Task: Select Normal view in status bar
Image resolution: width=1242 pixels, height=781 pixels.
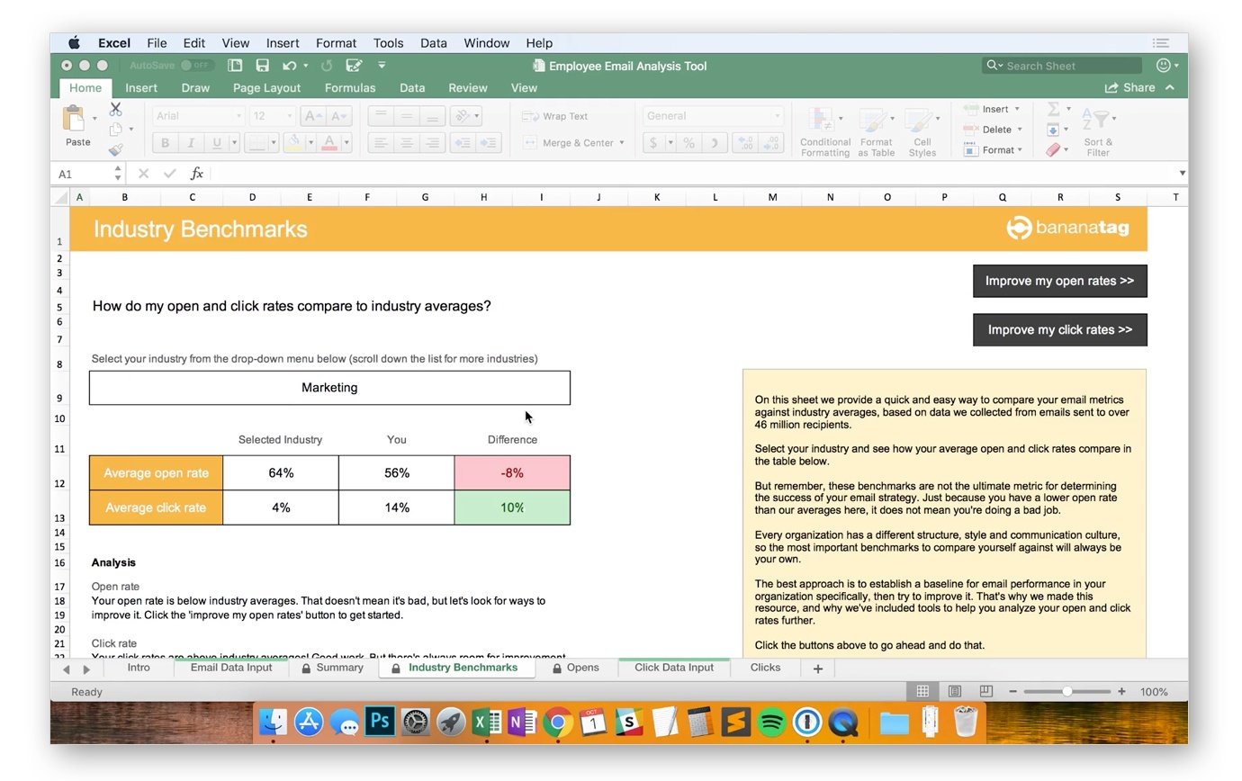Action: tap(922, 691)
